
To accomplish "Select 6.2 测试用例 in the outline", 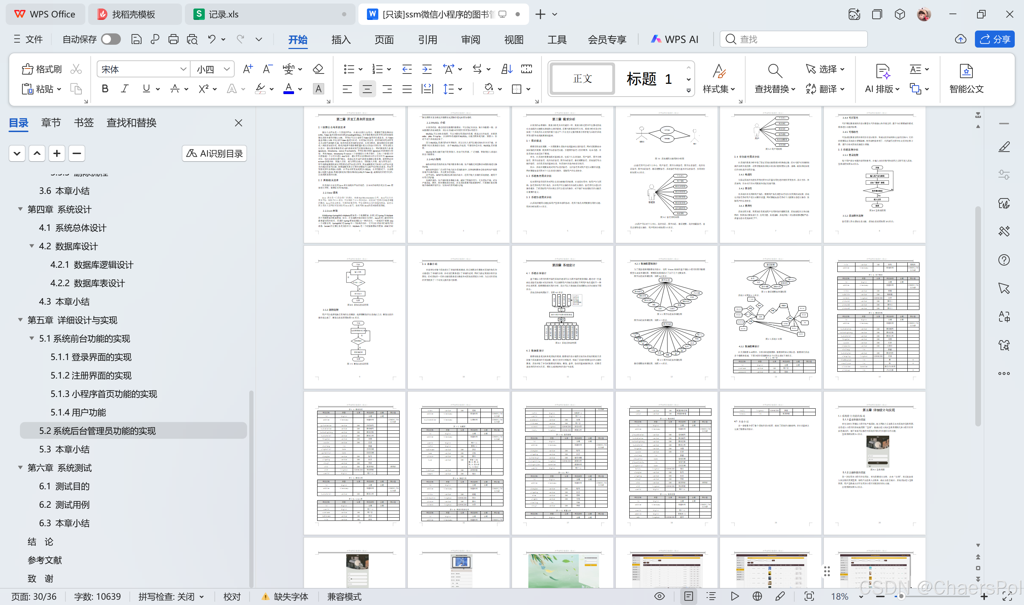I will pyautogui.click(x=64, y=504).
